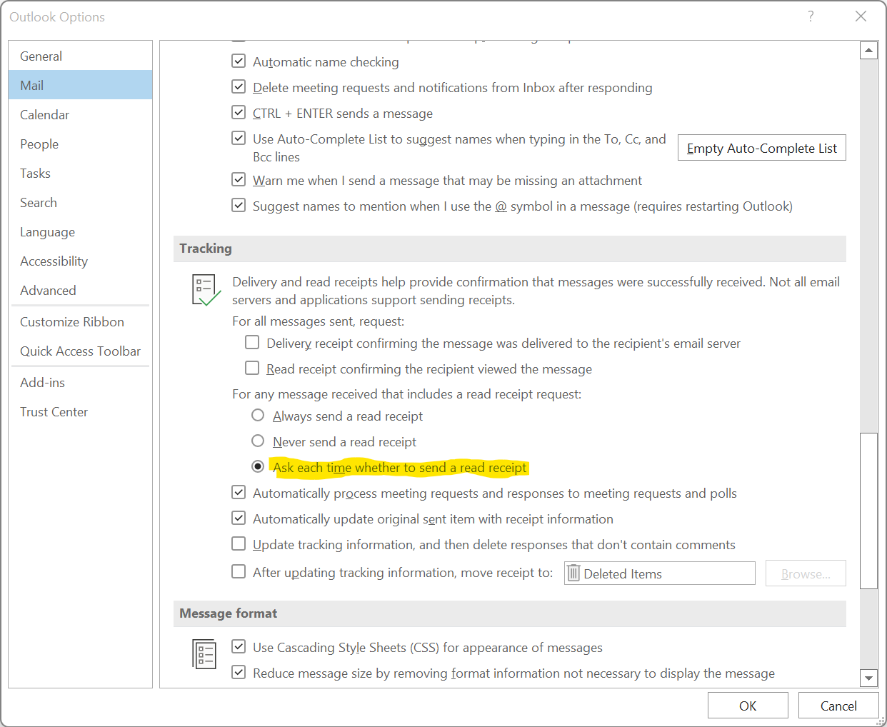This screenshot has height=727, width=887.
Task: Choose Never send a read receipt
Action: pyautogui.click(x=258, y=441)
